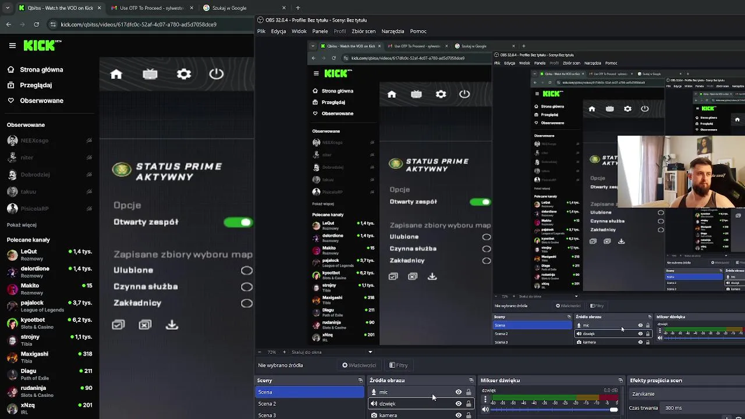Open the Zanikanie transition dropdown
This screenshot has height=419, width=745.
tap(687, 394)
